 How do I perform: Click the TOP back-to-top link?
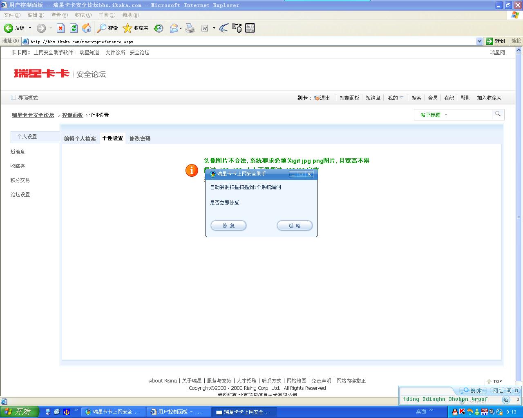(494, 381)
